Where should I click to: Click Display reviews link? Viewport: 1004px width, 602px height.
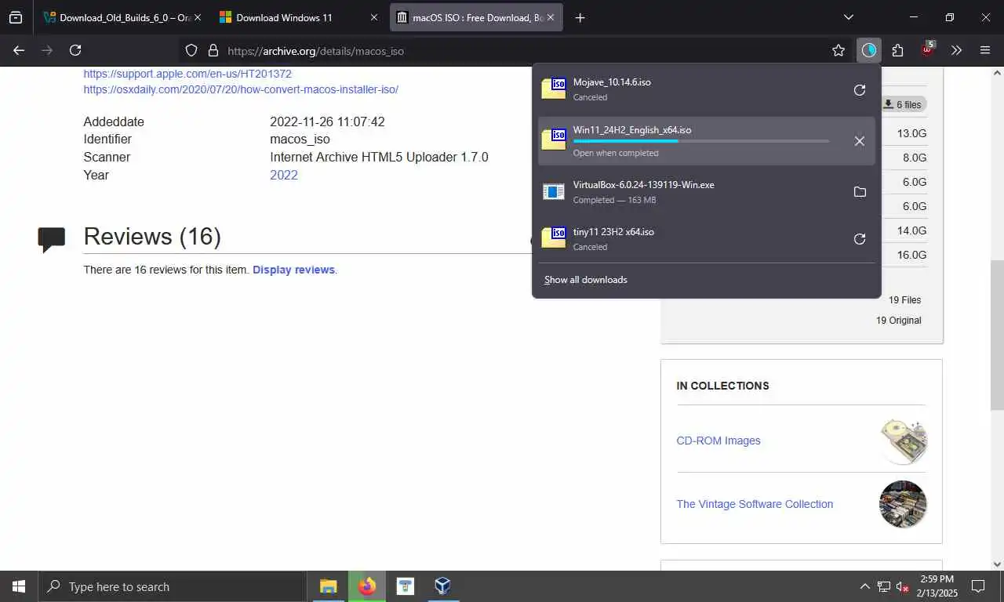[293, 270]
